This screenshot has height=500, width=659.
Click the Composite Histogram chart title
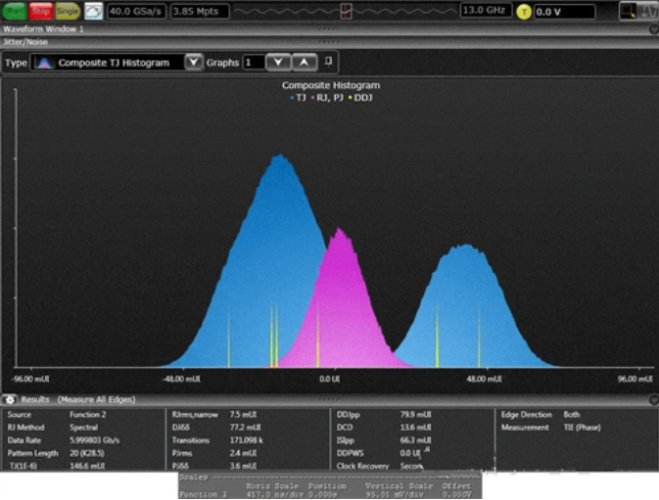(331, 85)
